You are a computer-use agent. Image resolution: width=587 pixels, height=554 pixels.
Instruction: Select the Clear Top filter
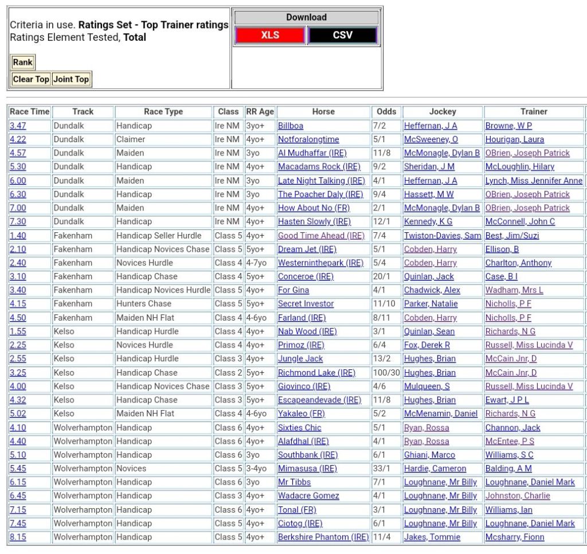point(31,79)
